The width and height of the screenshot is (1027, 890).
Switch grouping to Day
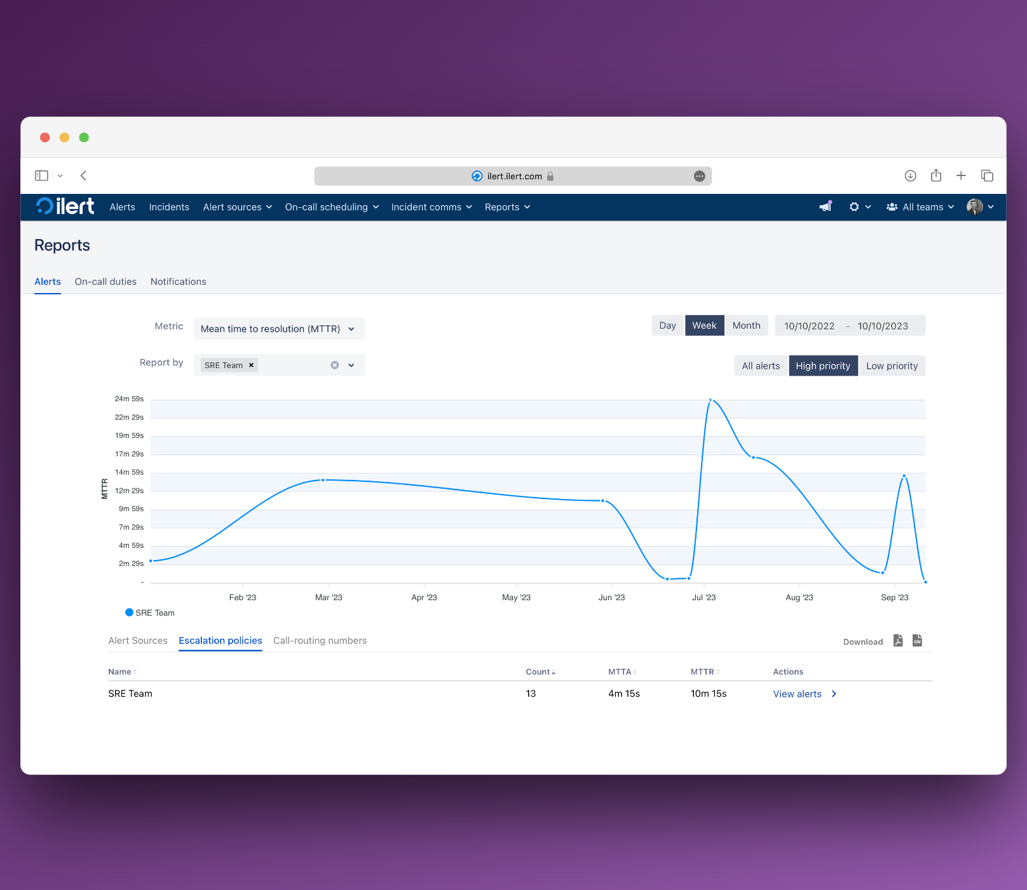(667, 325)
